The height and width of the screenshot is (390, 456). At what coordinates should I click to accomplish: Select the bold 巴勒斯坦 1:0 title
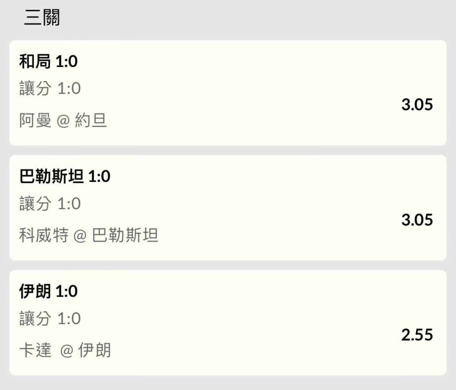point(65,176)
